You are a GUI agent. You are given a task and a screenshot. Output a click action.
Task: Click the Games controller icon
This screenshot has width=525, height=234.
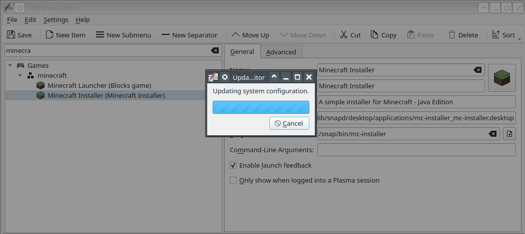21,65
